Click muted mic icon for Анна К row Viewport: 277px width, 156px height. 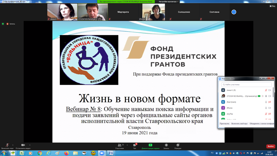pos(266,90)
